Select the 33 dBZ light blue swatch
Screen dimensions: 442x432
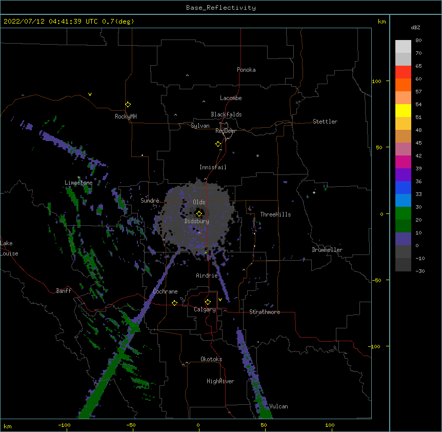tap(403, 201)
